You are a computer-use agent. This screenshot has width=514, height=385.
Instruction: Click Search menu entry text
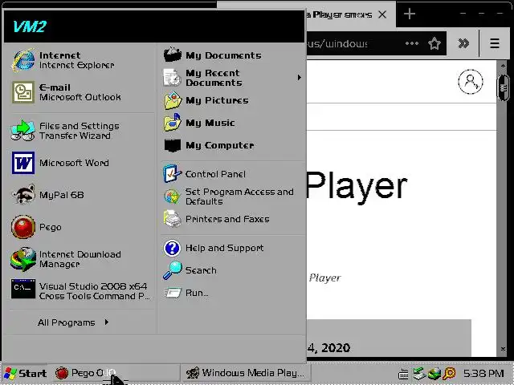tap(201, 270)
